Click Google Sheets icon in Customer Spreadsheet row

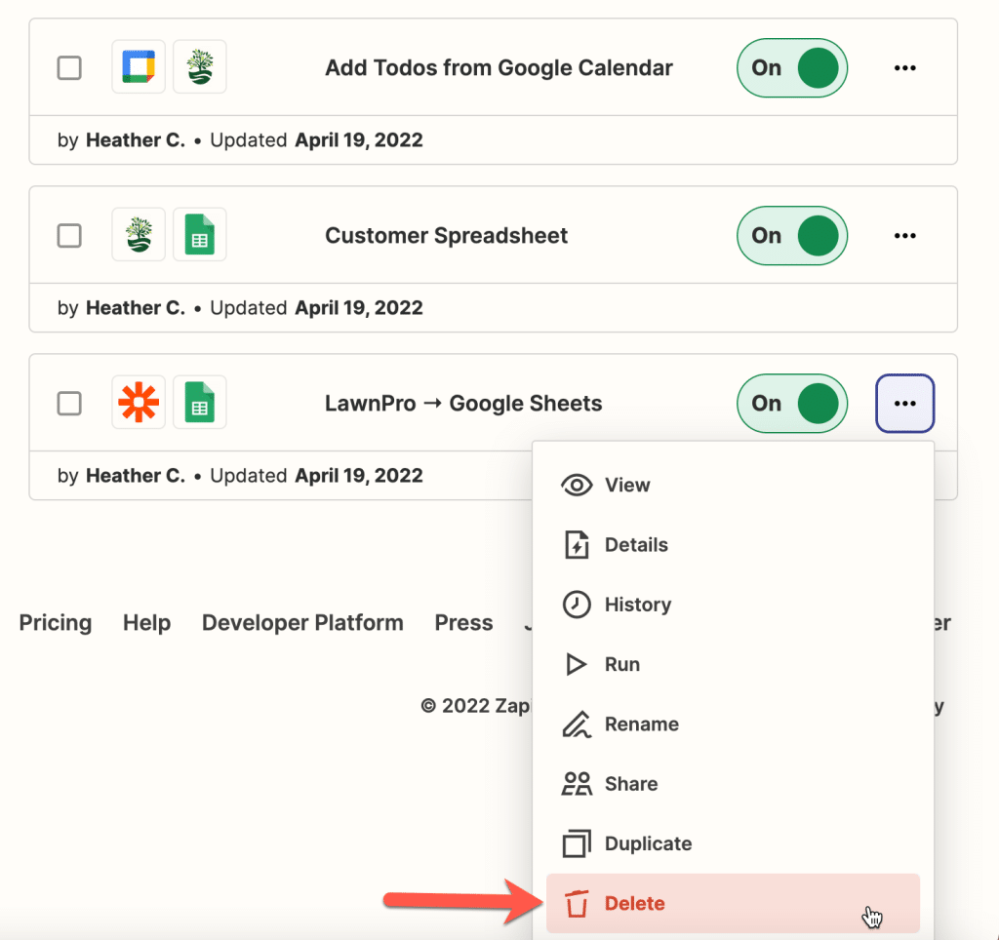click(199, 234)
